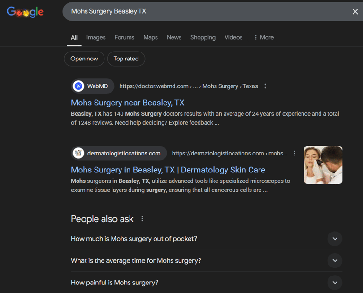
Task: Open People also ask options menu
Action: 142,219
